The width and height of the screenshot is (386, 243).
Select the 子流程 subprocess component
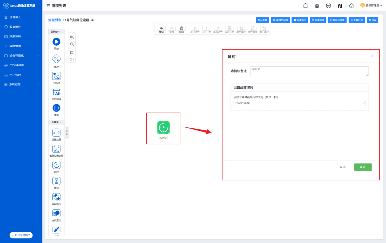pos(56,76)
